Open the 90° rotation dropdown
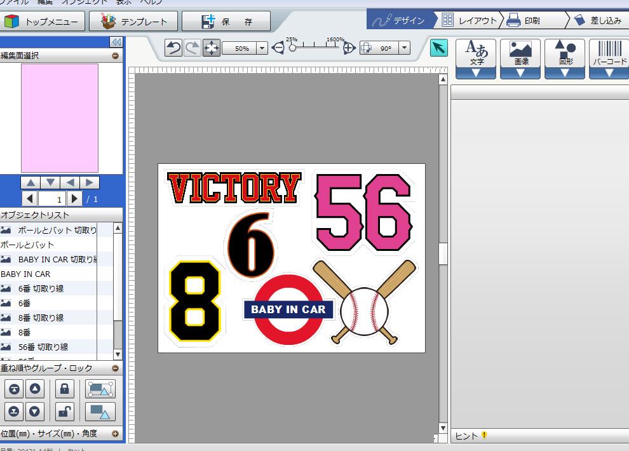 (403, 48)
